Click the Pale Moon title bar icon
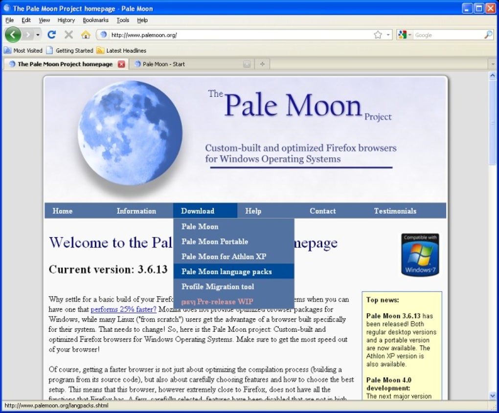The height and width of the screenshot is (413, 499). coord(7,8)
